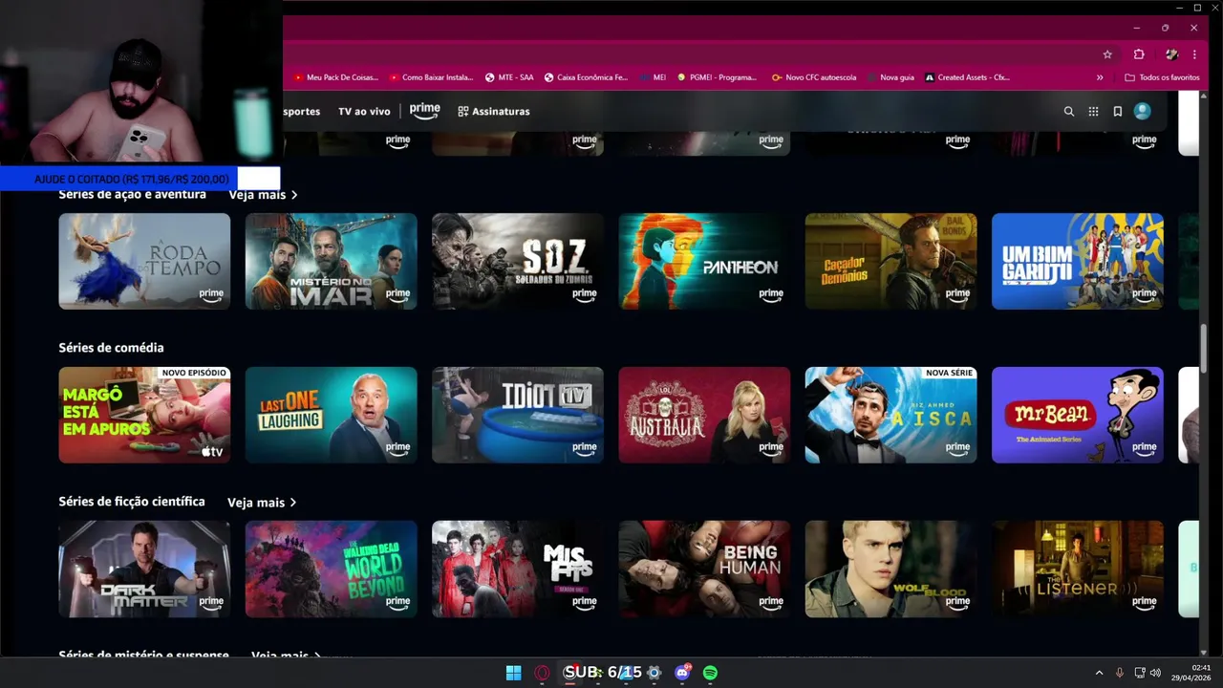Open the apps grid icon in Prime header
1223x688 pixels.
coord(1093,112)
